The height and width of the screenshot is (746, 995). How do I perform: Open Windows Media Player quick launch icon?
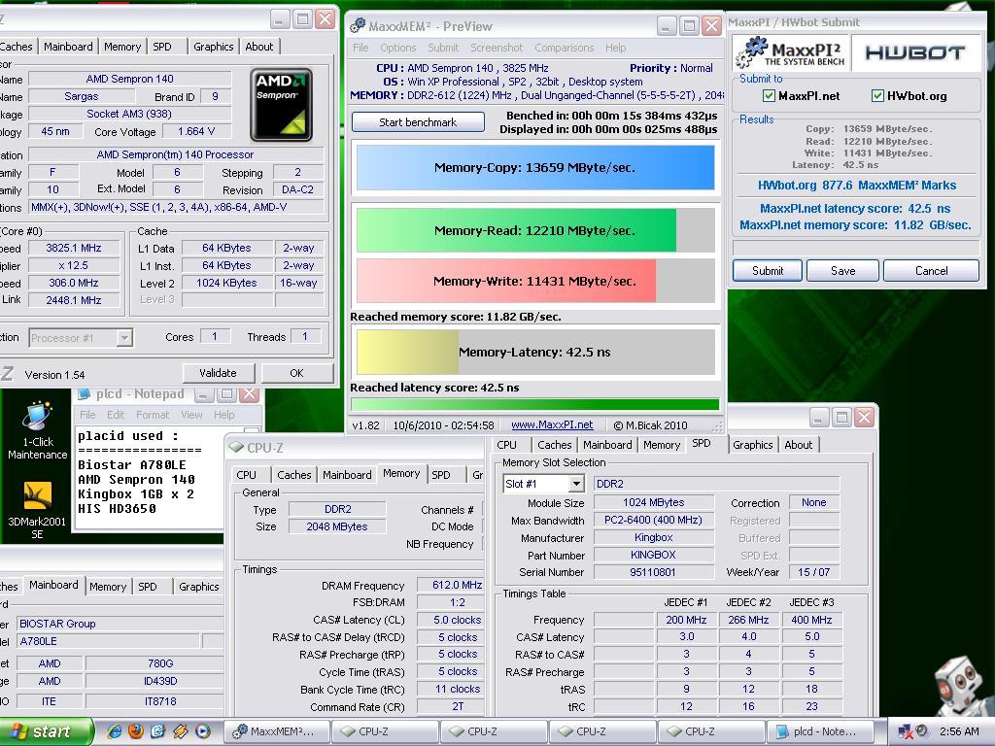(202, 731)
